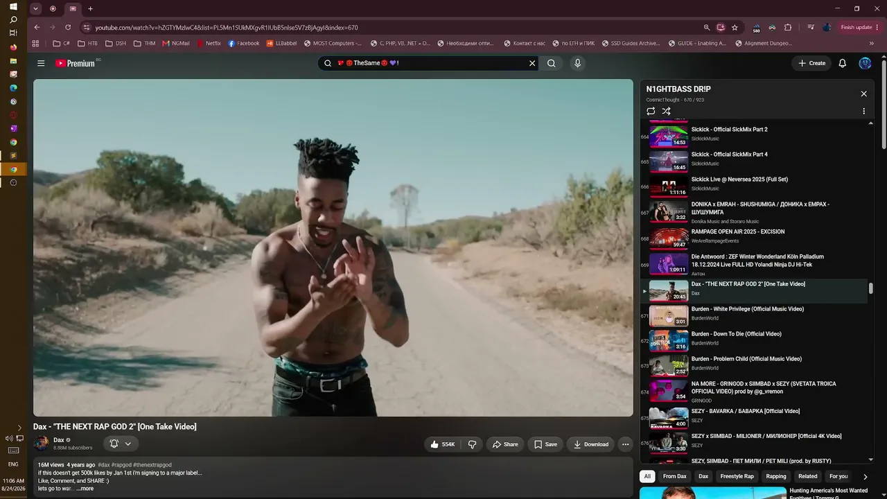The width and height of the screenshot is (887, 499).
Task: Open the HTB bookmarks folder
Action: click(88, 43)
